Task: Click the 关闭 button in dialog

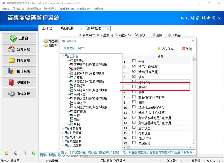Action: pyautogui.click(x=187, y=49)
